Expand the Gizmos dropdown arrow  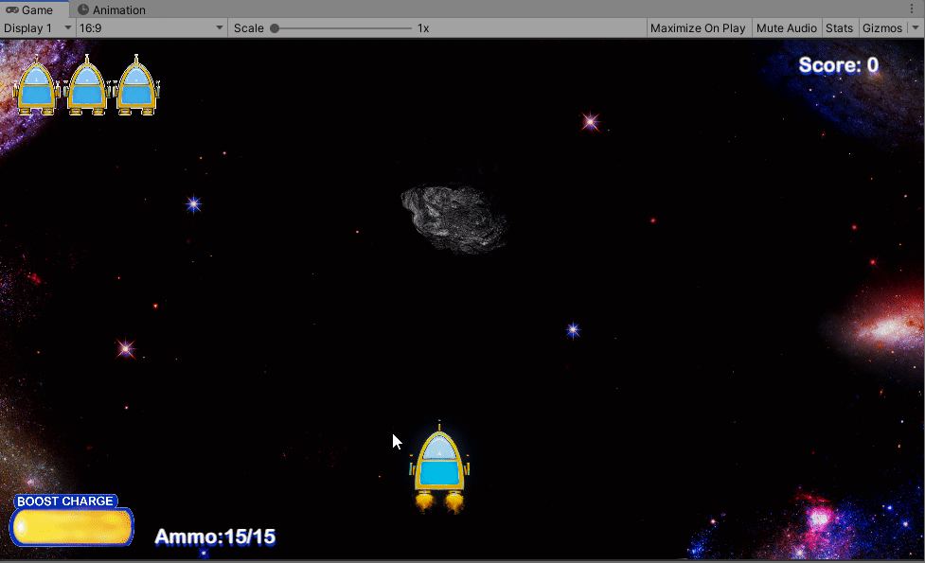pos(916,27)
